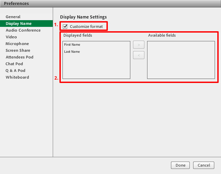The width and height of the screenshot is (221, 174).
Task: Click the right arrow move button
Action: coord(139,45)
